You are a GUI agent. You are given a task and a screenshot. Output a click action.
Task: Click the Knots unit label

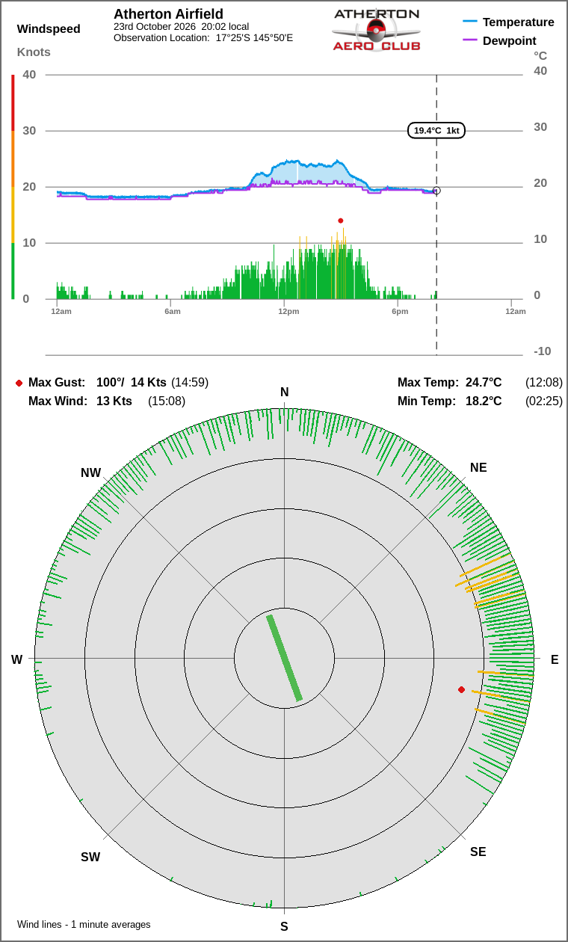pos(34,52)
